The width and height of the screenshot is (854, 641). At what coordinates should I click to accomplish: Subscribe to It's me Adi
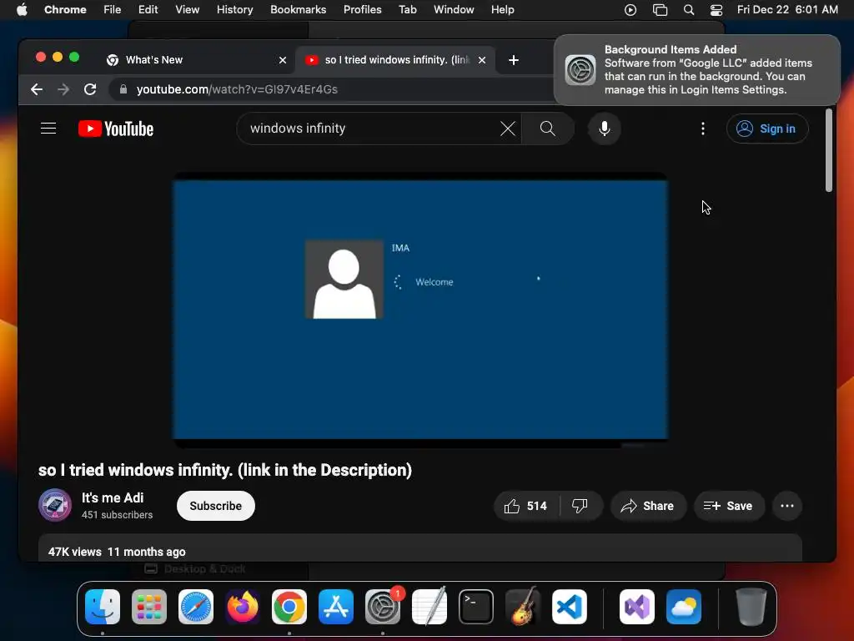(216, 506)
